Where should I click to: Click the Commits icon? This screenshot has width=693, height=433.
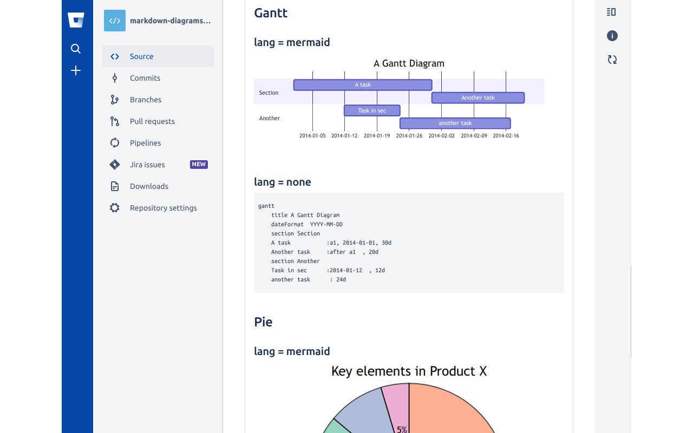(x=115, y=78)
